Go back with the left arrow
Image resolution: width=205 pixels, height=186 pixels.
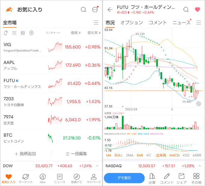click(x=110, y=10)
